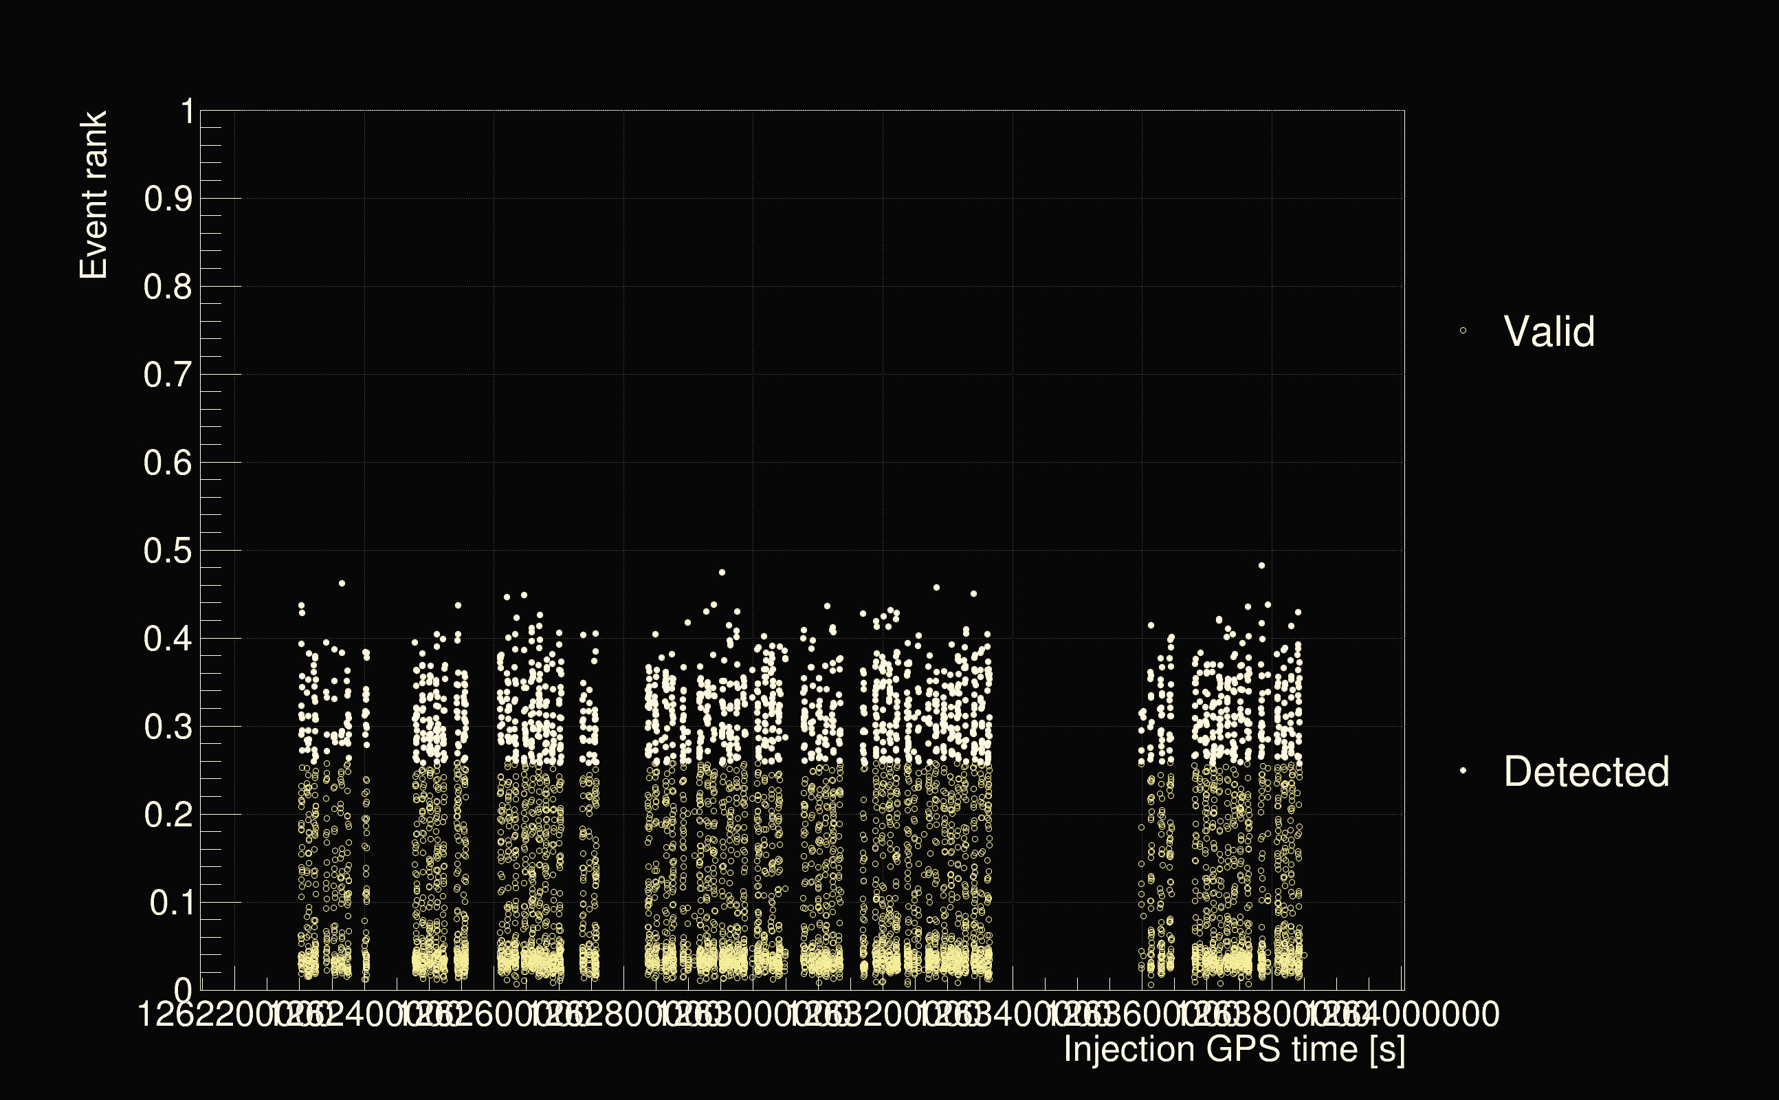Select the Valid legend label

tap(1549, 332)
